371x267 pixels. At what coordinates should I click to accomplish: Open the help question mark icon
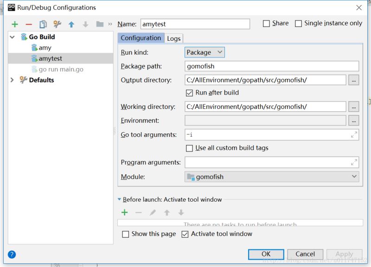(12, 254)
